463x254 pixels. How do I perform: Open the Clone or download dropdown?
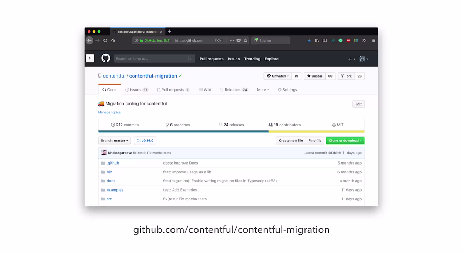pyautogui.click(x=345, y=140)
